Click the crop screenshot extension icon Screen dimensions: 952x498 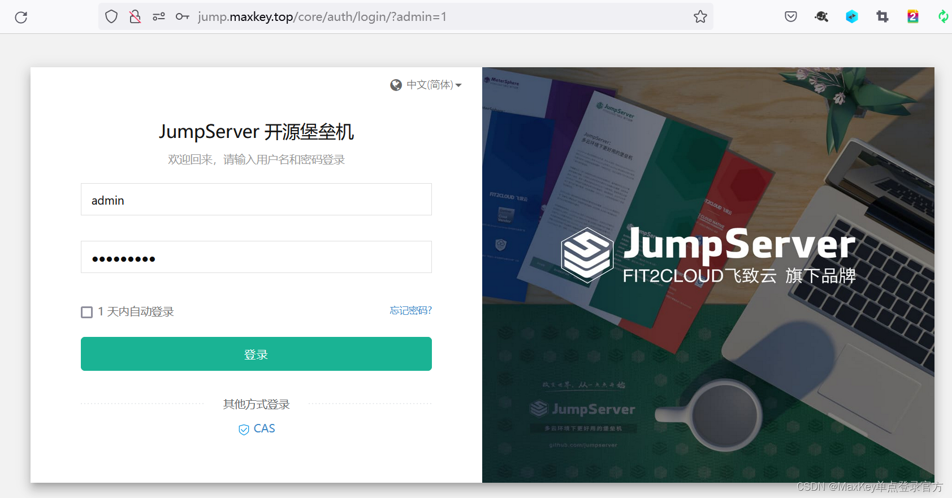coord(882,16)
